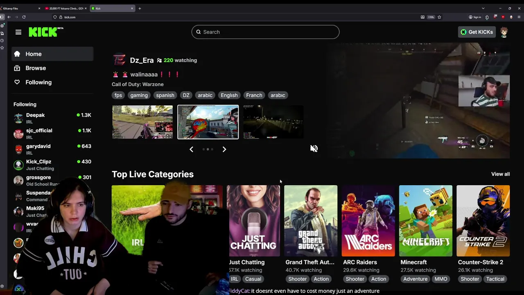524x295 pixels.
Task: Open the Call of Duty: Warzone category link
Action: coord(138,84)
